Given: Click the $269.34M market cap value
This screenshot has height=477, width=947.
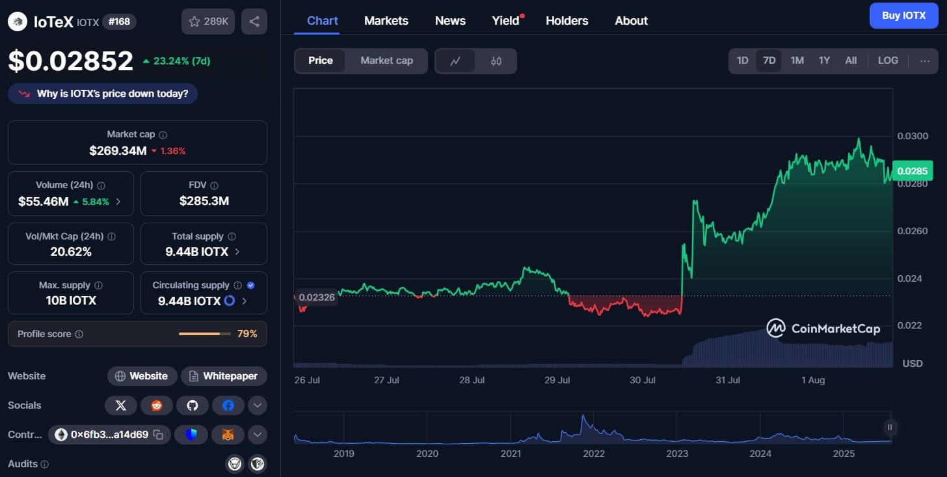Looking at the screenshot, I should click(x=118, y=151).
